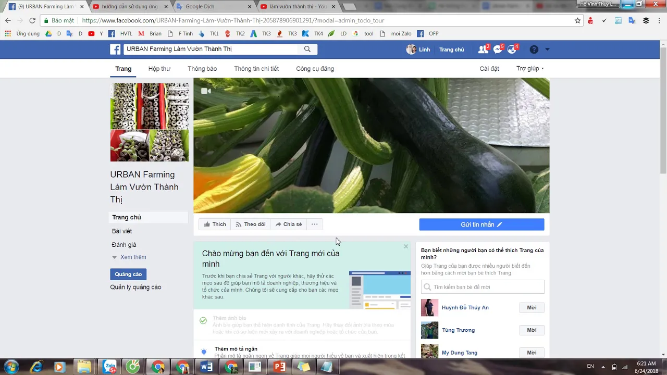This screenshot has width=667, height=375.
Task: Select the Thông tin chi tiết tab
Action: tap(256, 69)
